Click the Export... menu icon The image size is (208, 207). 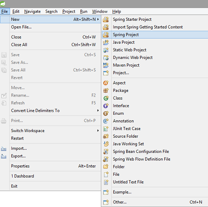4,156
